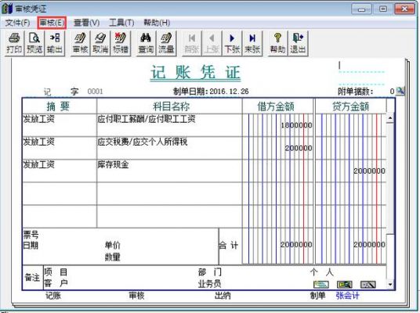
Task: Click voucher number 0001
Action: 95,92
